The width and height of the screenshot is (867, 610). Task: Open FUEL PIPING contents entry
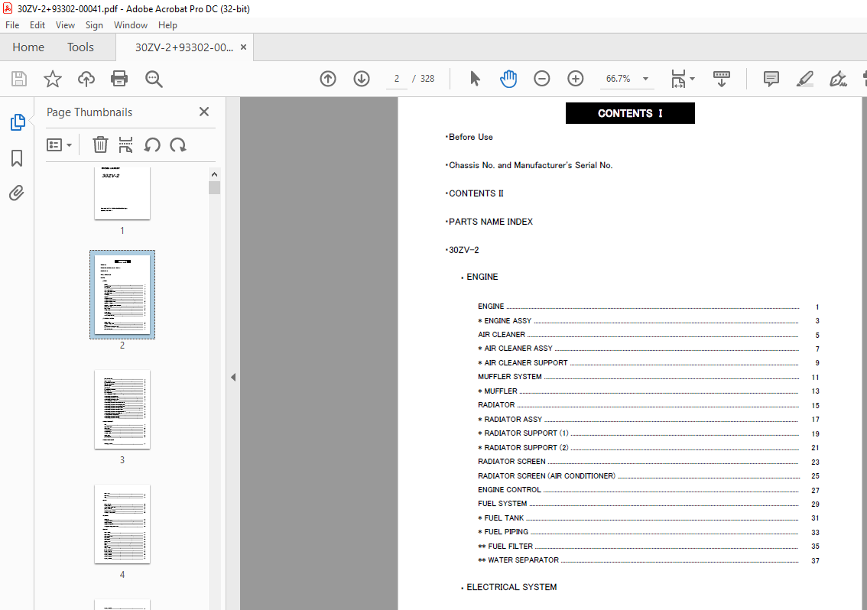648,532
